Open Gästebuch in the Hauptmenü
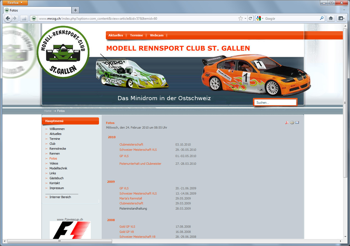The height and width of the screenshot is (246, 350). coord(57,178)
